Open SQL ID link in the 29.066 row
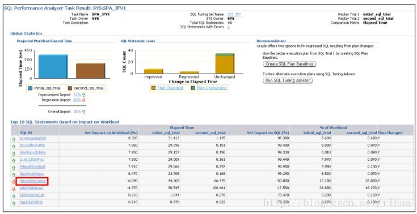 (x=32, y=167)
